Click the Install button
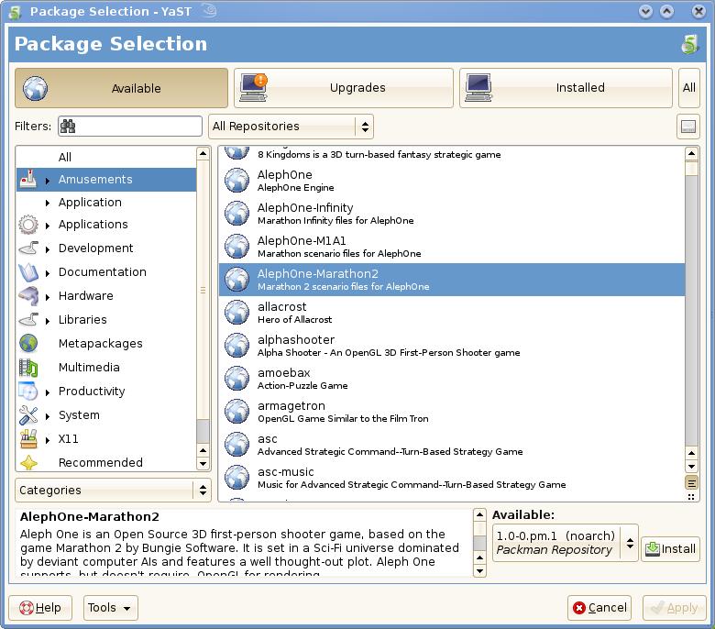Viewport: 715px width, 629px height. (x=670, y=548)
